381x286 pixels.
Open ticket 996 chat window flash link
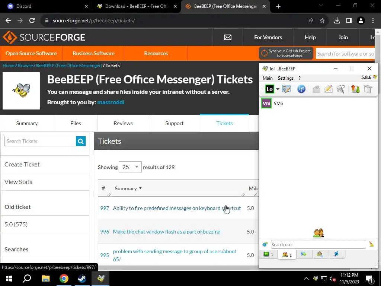tap(167, 232)
